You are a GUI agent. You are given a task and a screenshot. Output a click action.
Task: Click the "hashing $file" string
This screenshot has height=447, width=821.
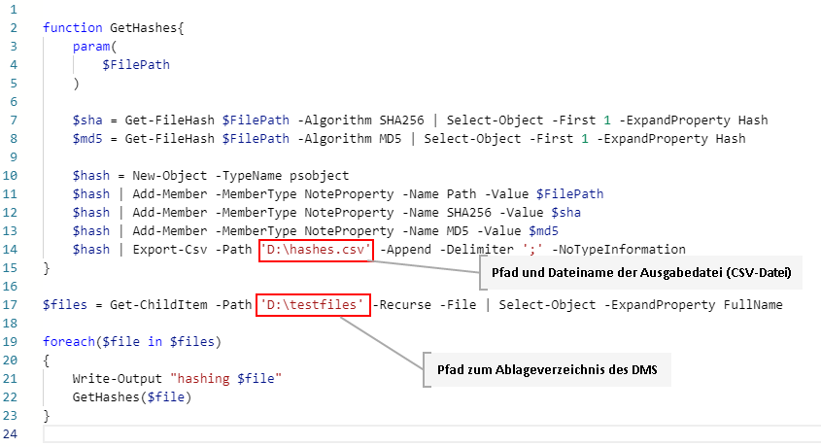point(225,378)
